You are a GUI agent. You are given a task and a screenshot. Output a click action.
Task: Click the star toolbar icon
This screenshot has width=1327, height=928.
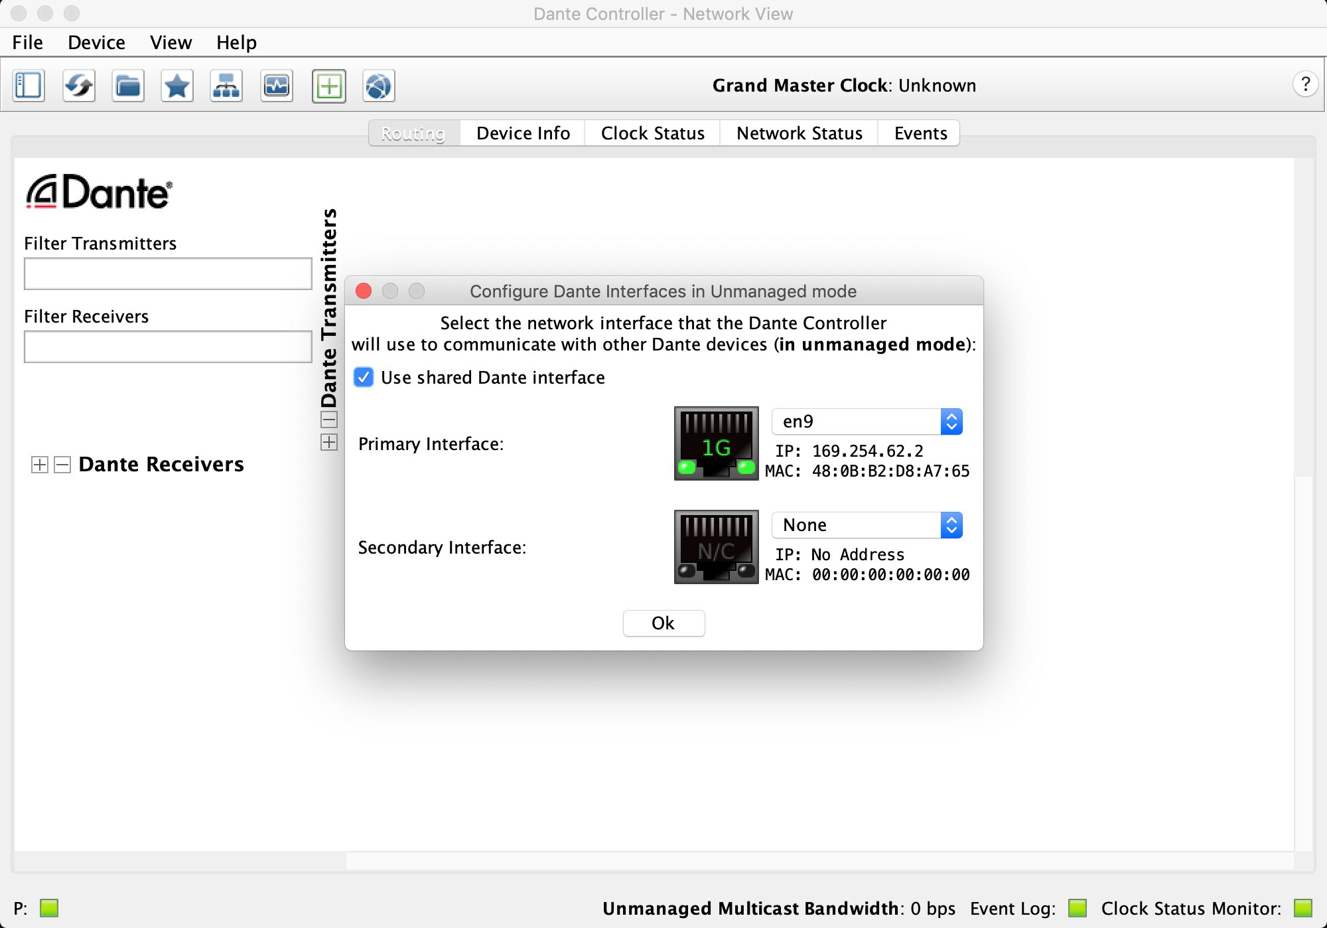point(177,86)
